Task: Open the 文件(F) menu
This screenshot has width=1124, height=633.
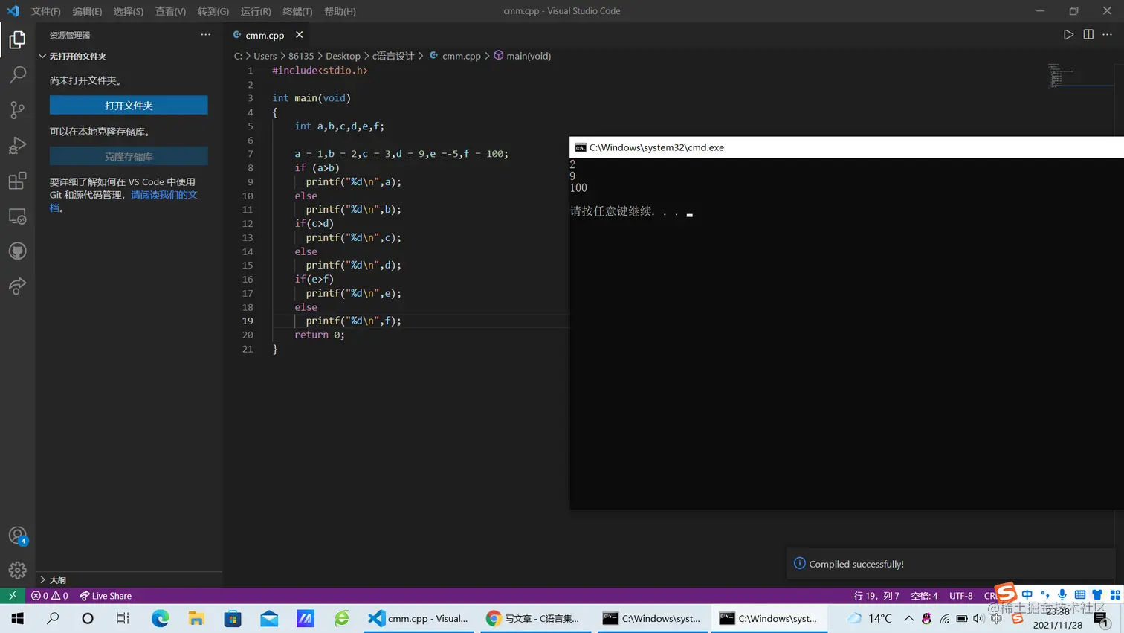Action: tap(46, 11)
